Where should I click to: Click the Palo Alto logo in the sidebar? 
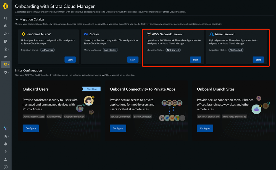click(x=6, y=6)
